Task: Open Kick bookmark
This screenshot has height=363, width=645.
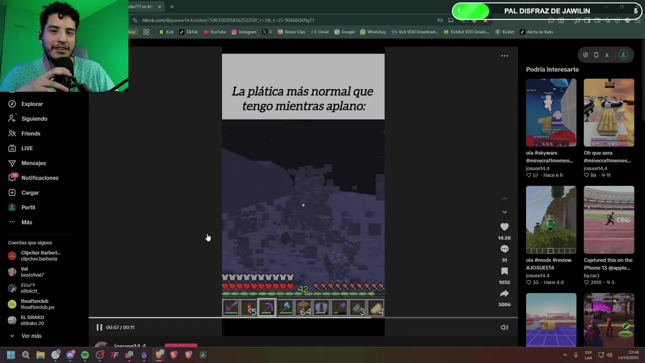Action: (166, 32)
